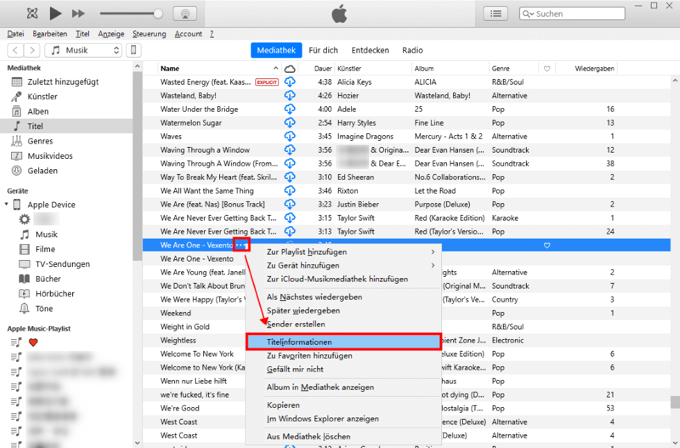Open the Anzeige menu

point(111,34)
